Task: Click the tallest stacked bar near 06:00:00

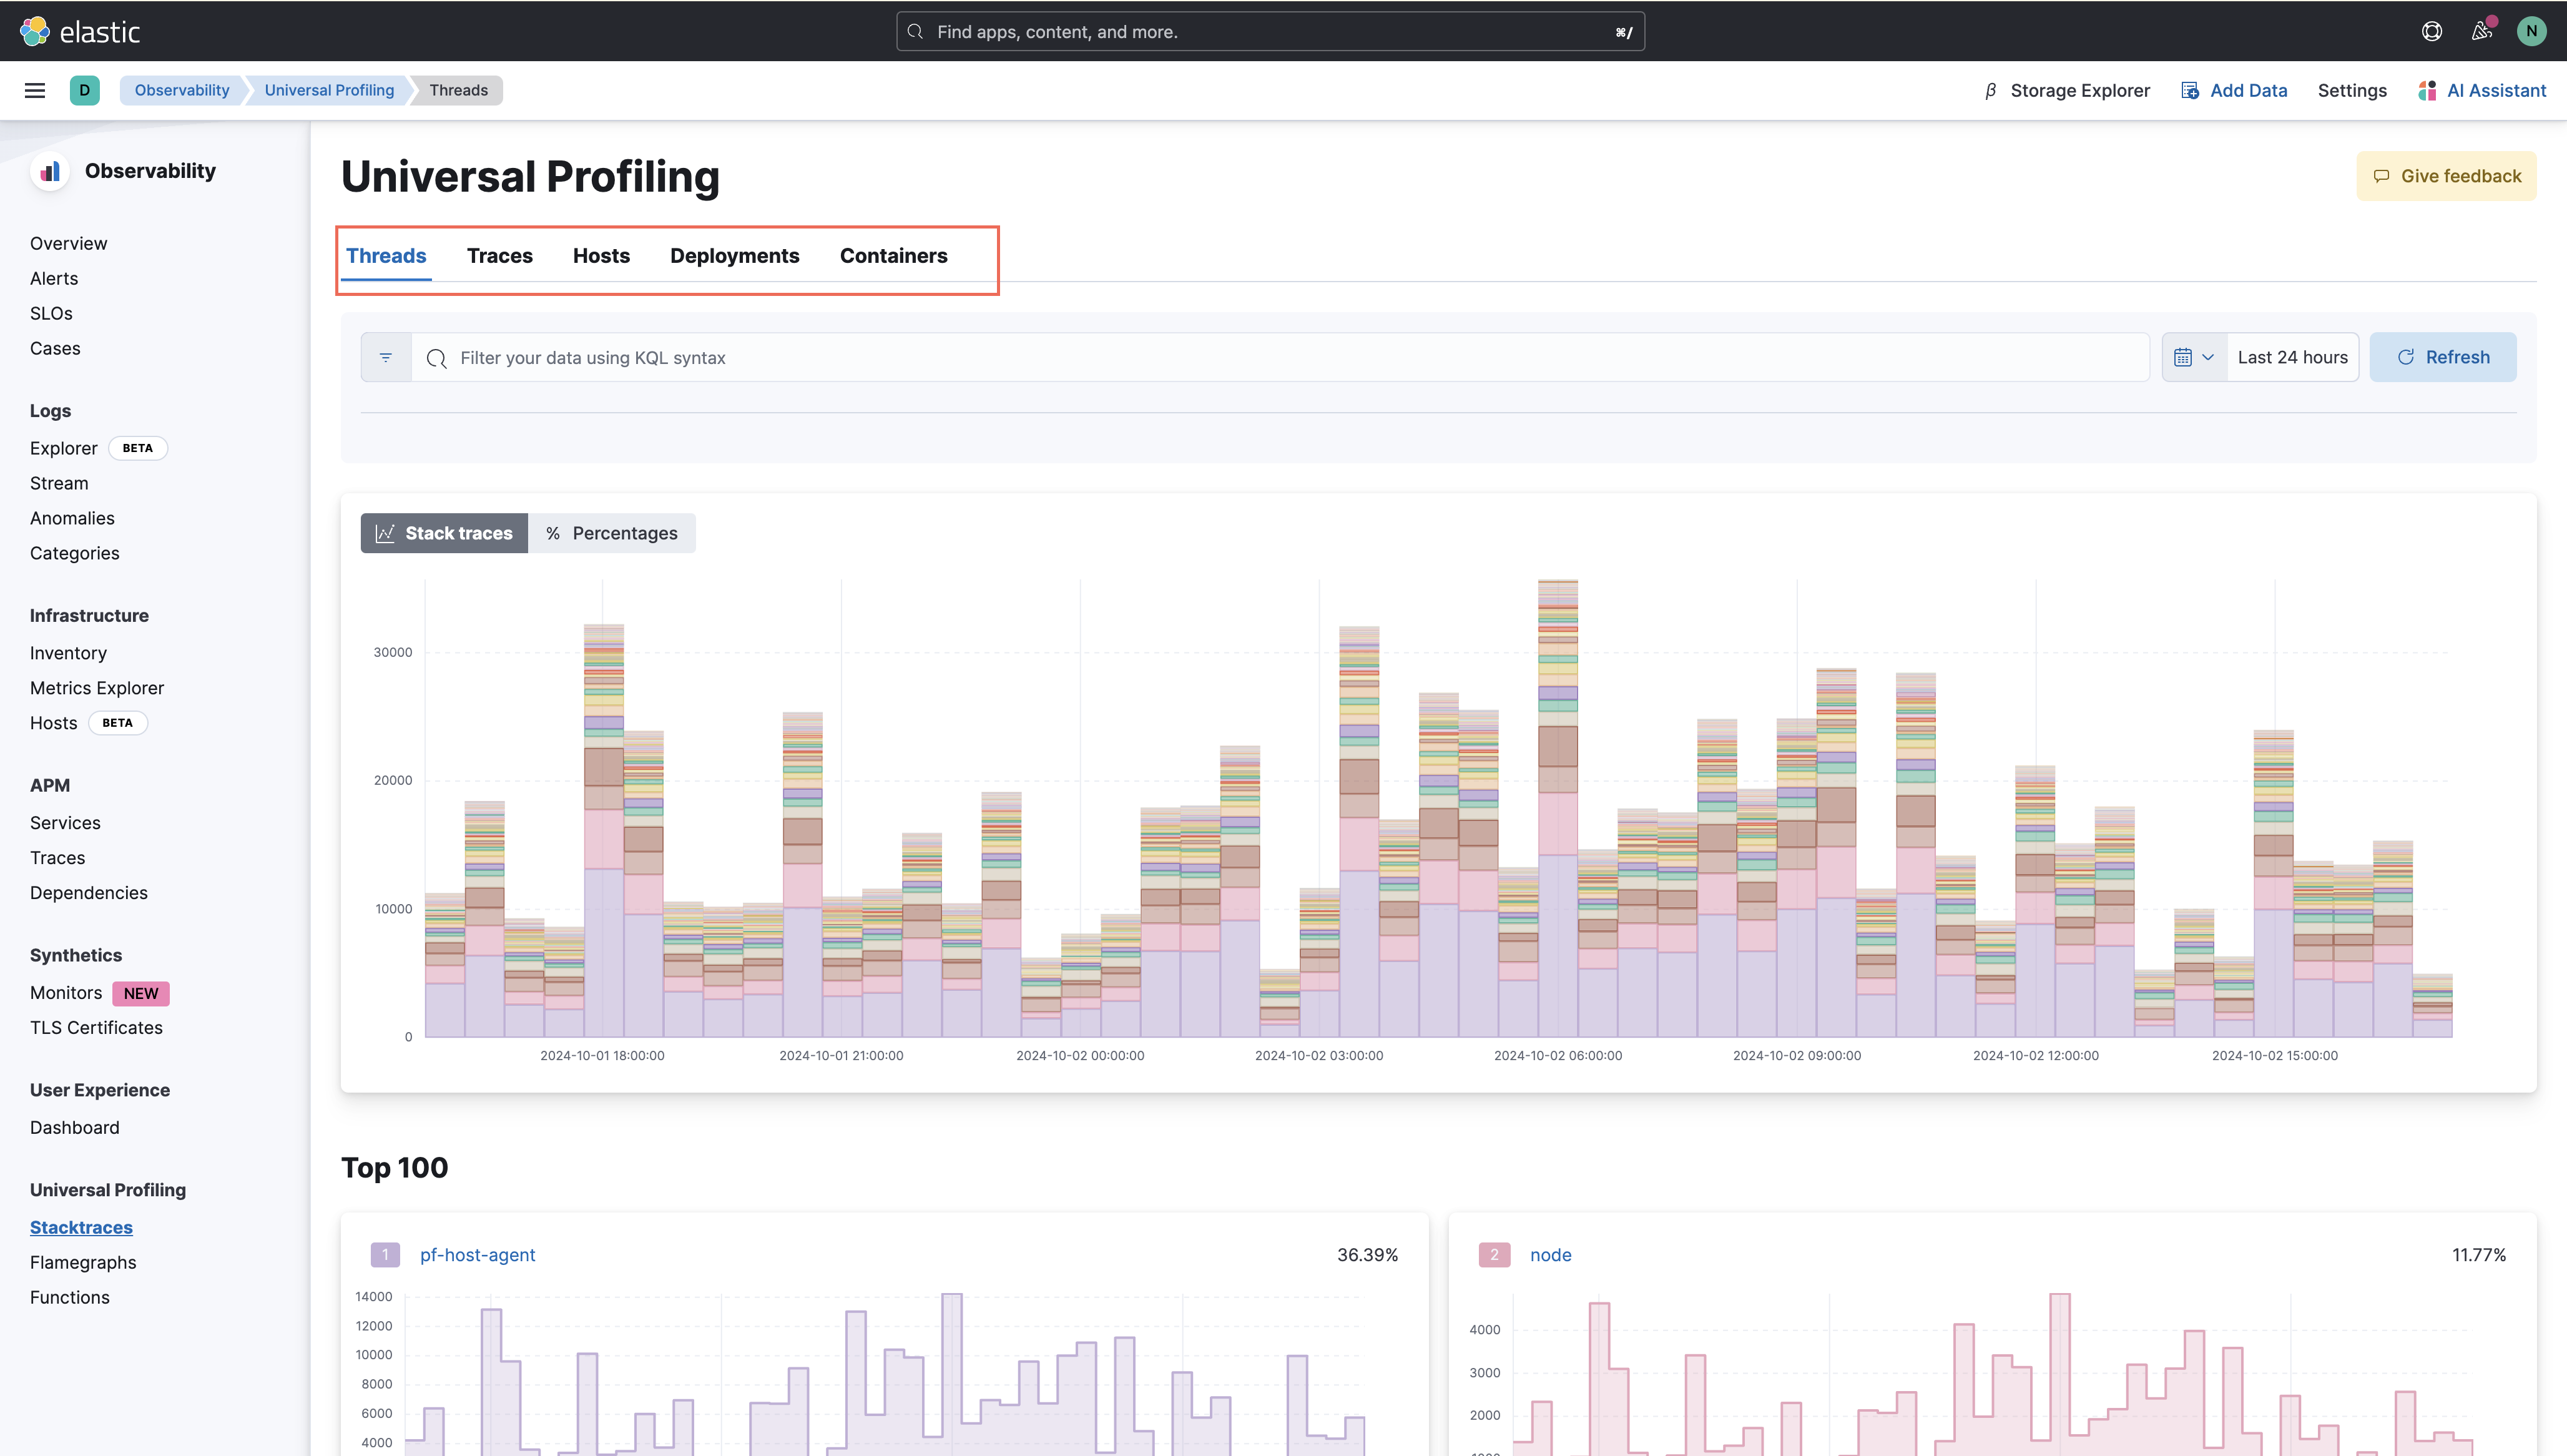Action: coord(1558,808)
